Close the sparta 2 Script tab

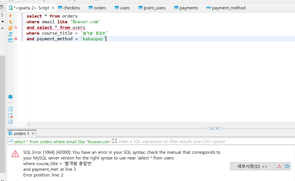(53, 8)
